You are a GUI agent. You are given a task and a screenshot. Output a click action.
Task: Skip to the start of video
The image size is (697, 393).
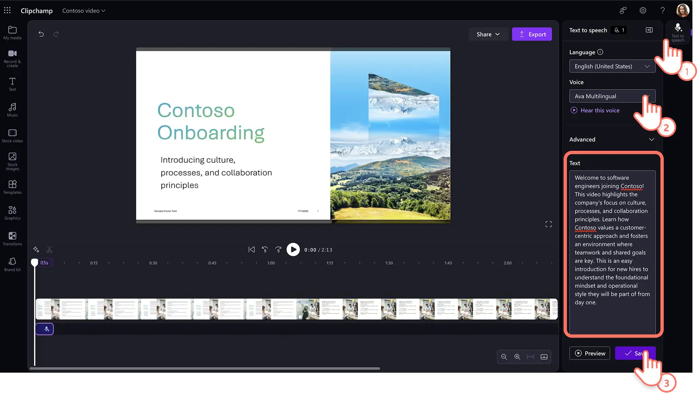tap(251, 249)
